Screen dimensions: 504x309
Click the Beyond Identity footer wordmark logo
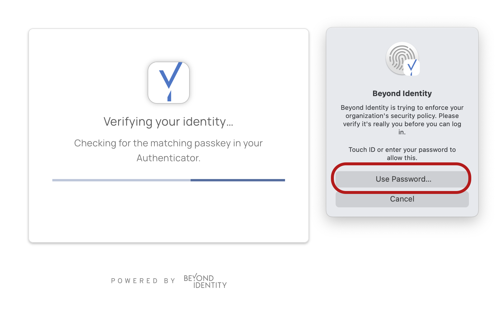point(205,281)
